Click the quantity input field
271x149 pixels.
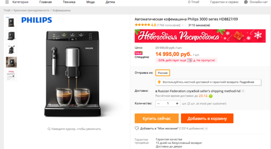point(168,103)
